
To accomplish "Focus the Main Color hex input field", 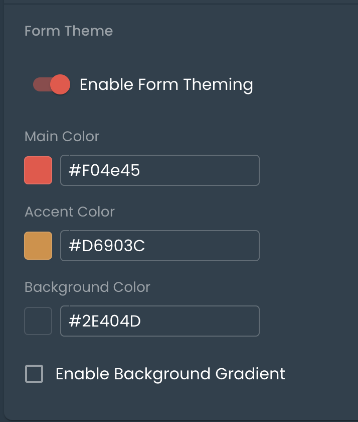I will click(x=159, y=170).
